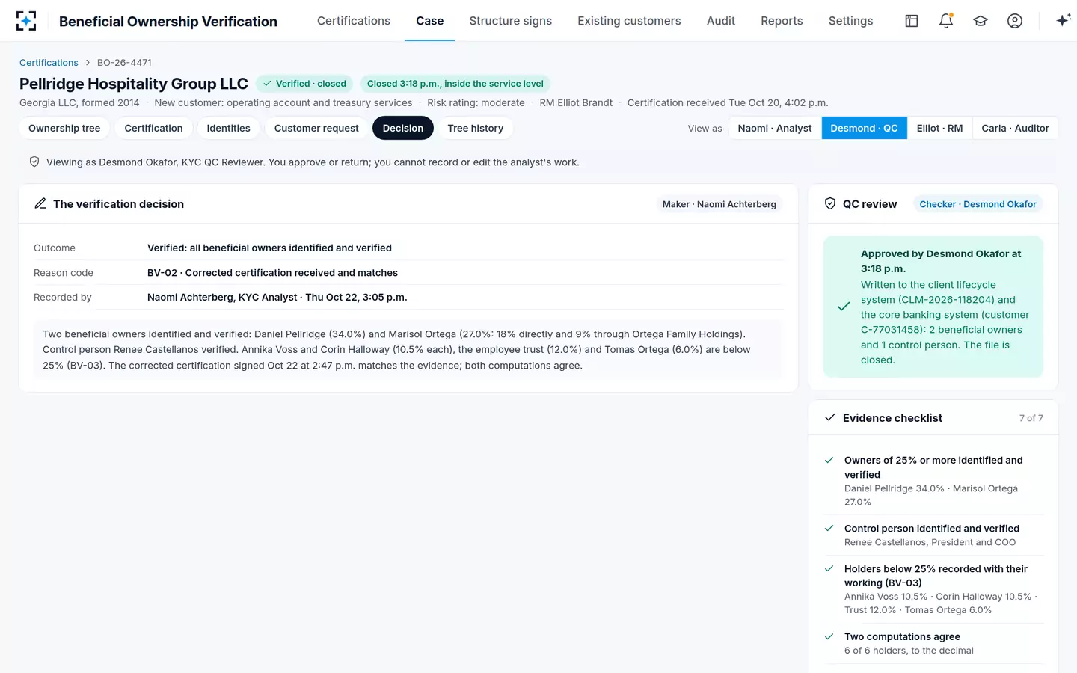Open the Structure signs nav tab

point(511,21)
